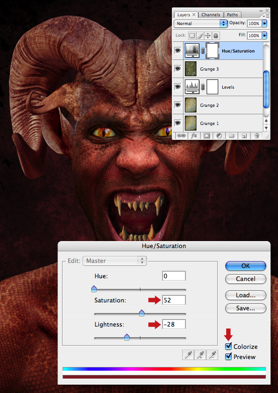Expand the Opacity slider arrow
The height and width of the screenshot is (393, 278).
pyautogui.click(x=265, y=24)
